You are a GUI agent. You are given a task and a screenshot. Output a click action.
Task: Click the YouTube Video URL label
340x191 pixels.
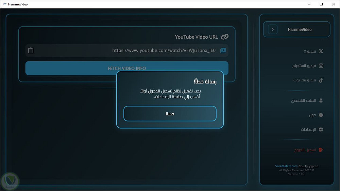[x=196, y=37]
